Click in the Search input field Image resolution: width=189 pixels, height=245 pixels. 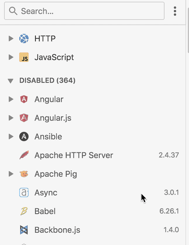coord(84,11)
